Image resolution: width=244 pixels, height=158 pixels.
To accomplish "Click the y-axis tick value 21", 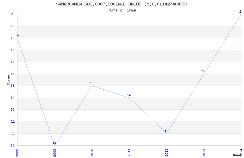I will tap(13, 14).
